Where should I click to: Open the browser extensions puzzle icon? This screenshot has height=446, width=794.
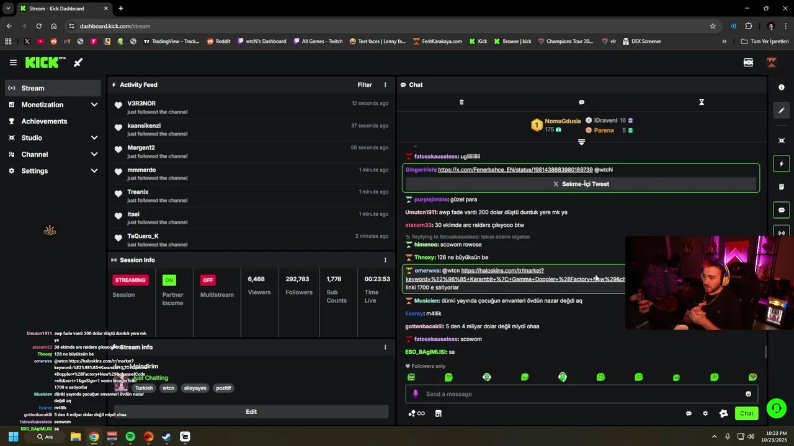click(x=748, y=26)
